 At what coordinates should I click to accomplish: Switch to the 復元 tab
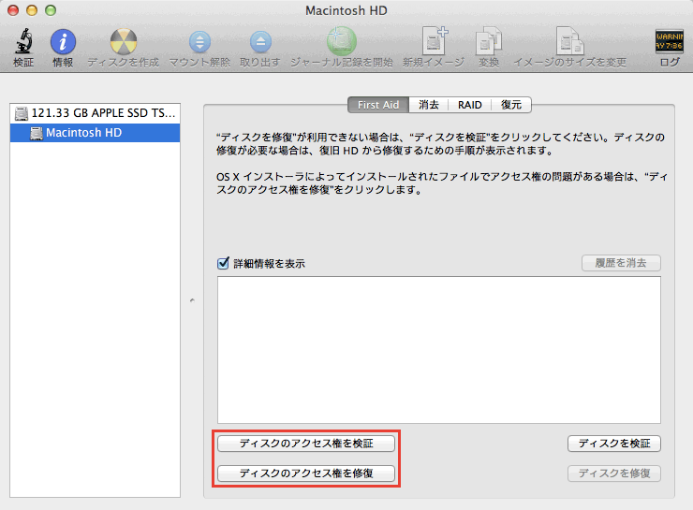tap(511, 105)
